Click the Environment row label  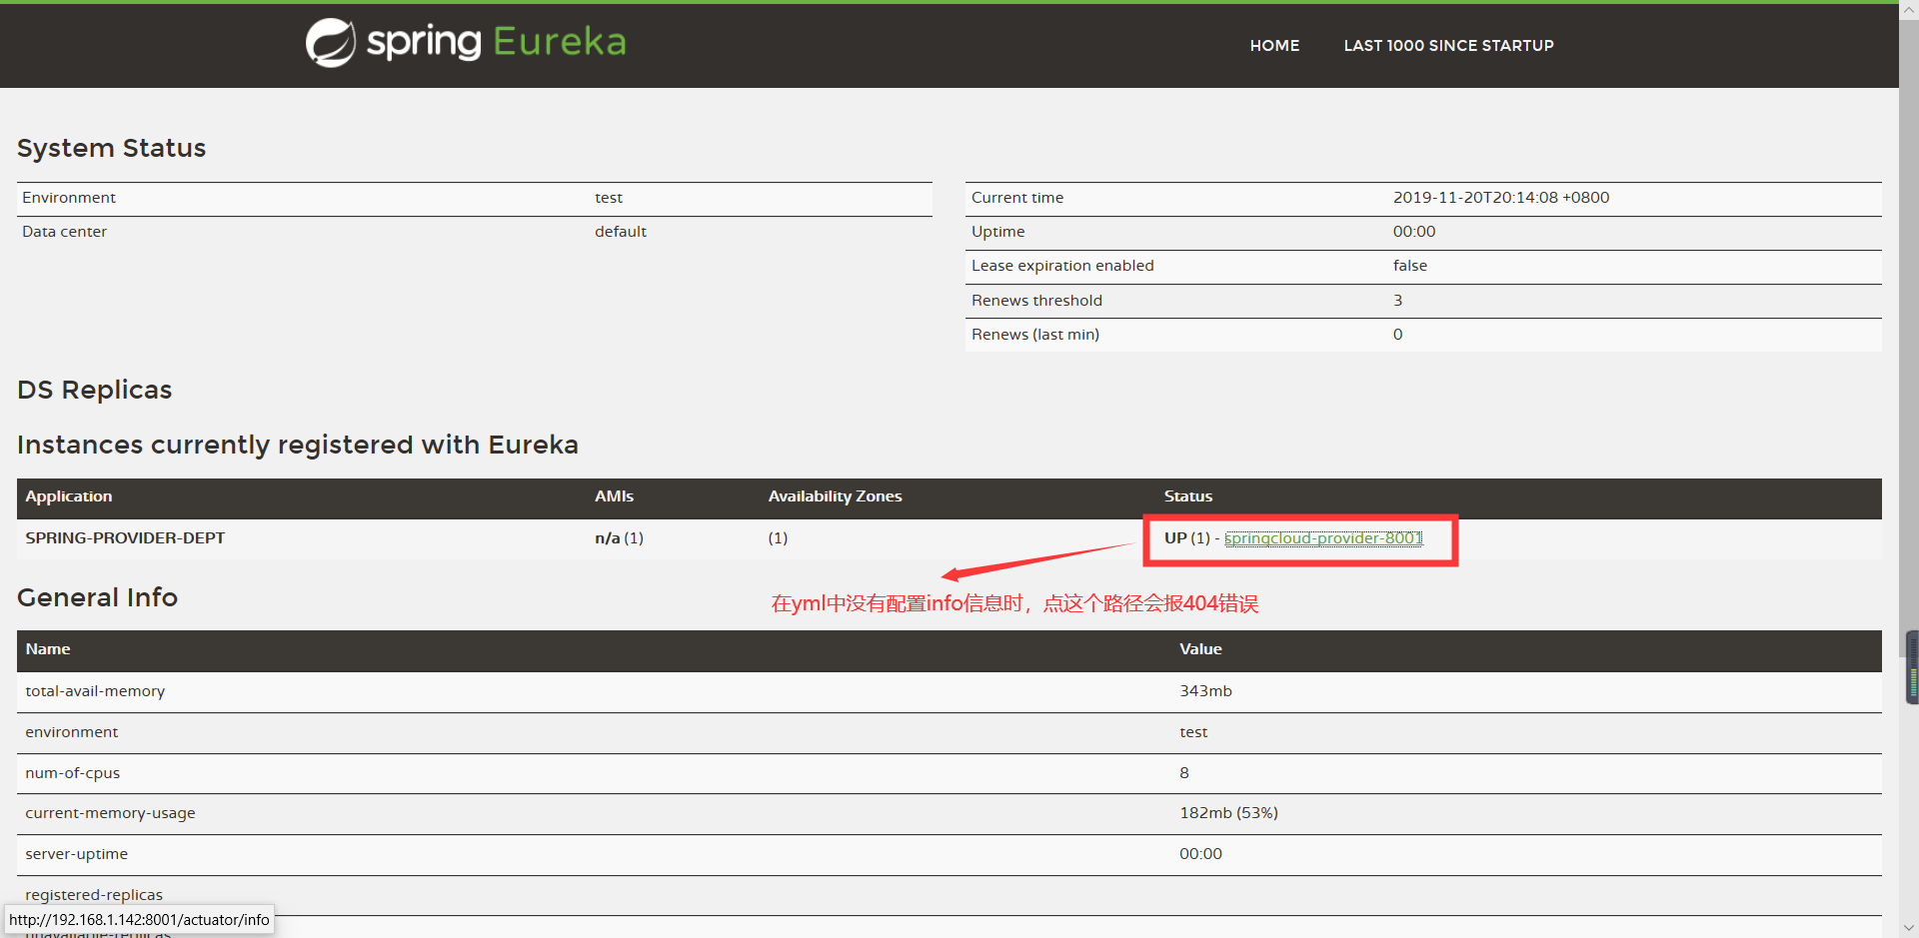(x=69, y=198)
